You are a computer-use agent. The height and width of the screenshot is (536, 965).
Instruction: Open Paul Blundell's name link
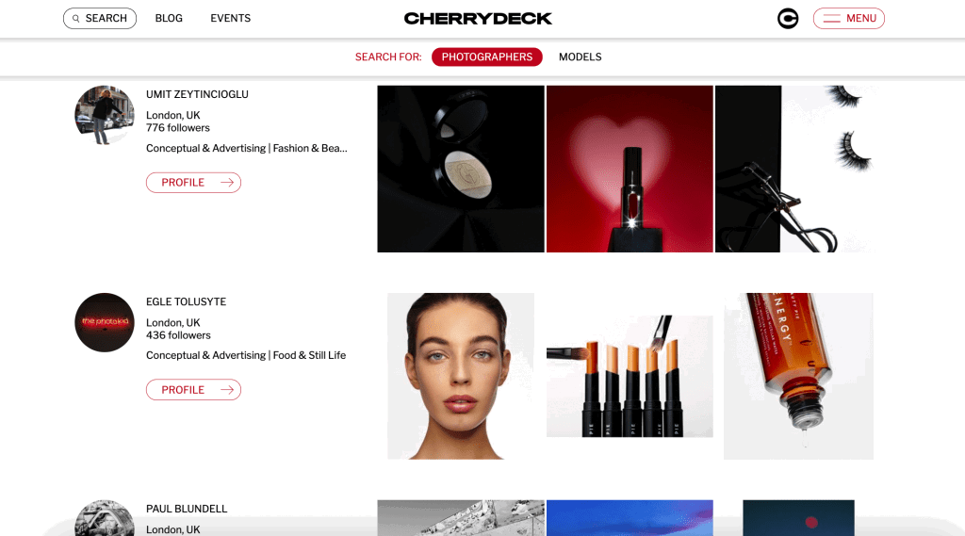tap(187, 509)
